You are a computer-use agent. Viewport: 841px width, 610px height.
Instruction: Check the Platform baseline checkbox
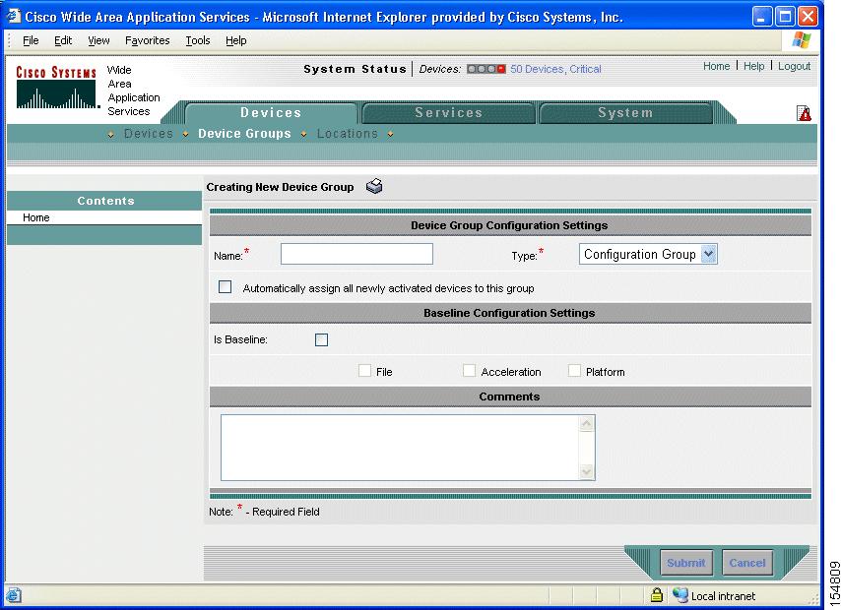[x=574, y=371]
